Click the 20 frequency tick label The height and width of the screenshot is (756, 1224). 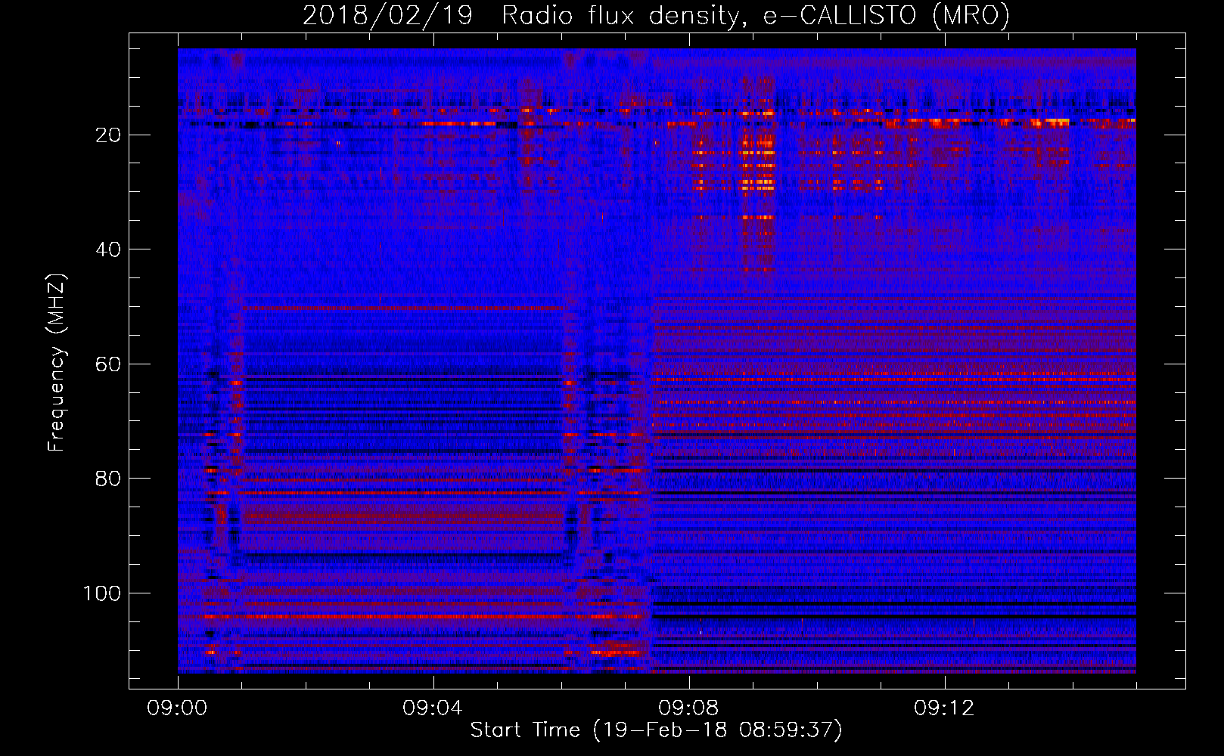[108, 135]
